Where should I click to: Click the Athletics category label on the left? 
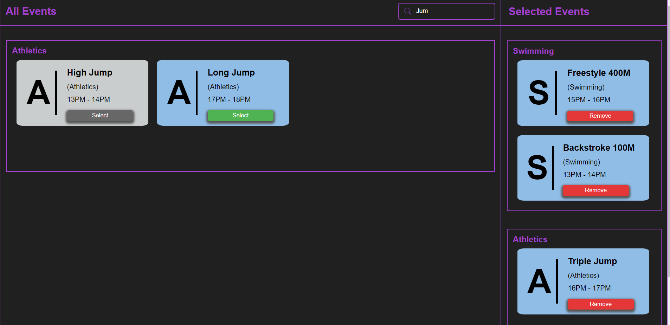(x=29, y=51)
